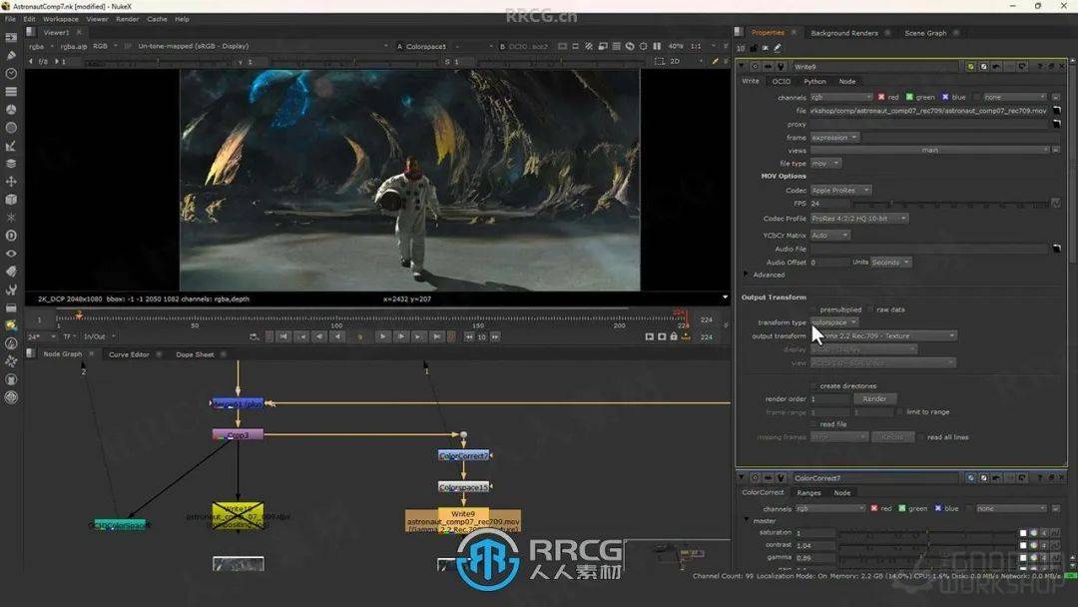This screenshot has height=607, width=1078.
Task: Click the Audio File browse folder icon
Action: (x=1056, y=249)
